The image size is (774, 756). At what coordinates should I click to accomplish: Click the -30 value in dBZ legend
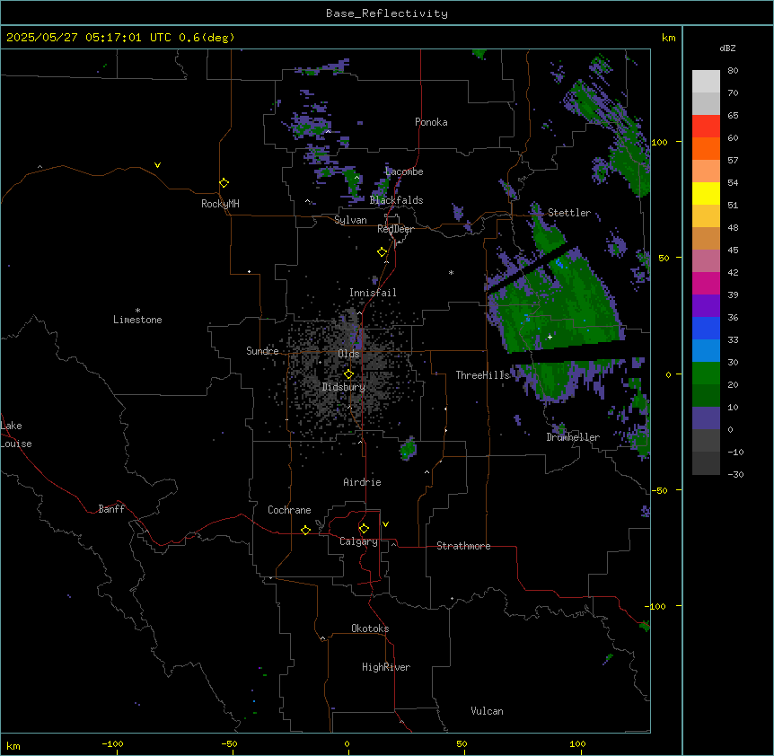coord(735,474)
